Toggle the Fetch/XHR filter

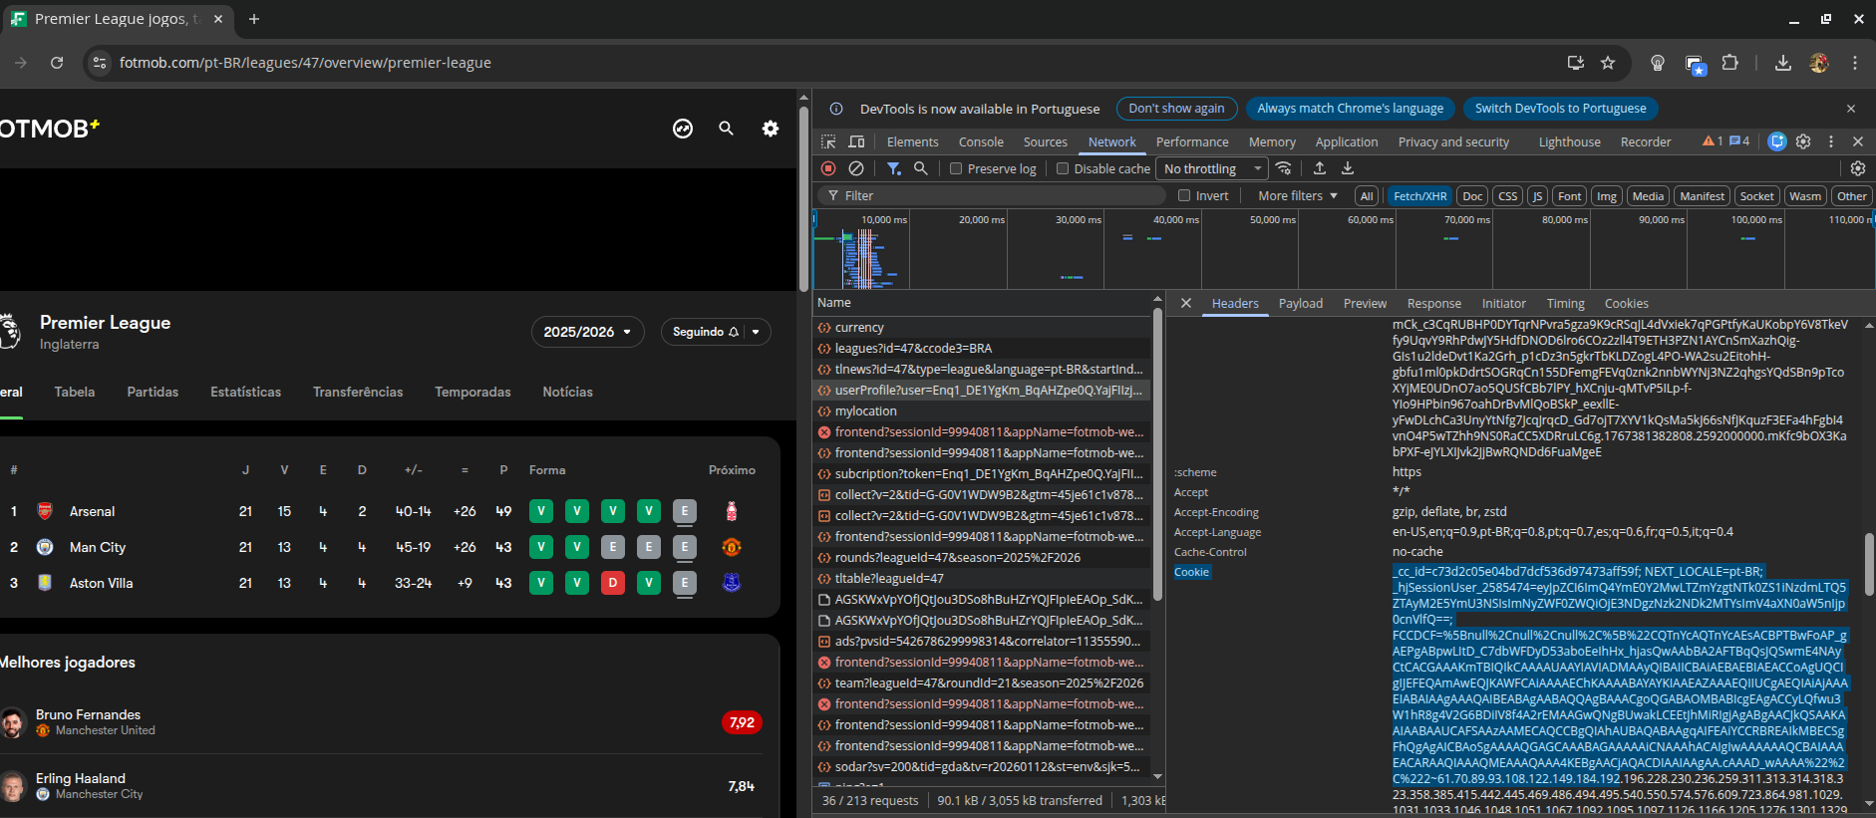click(1419, 196)
